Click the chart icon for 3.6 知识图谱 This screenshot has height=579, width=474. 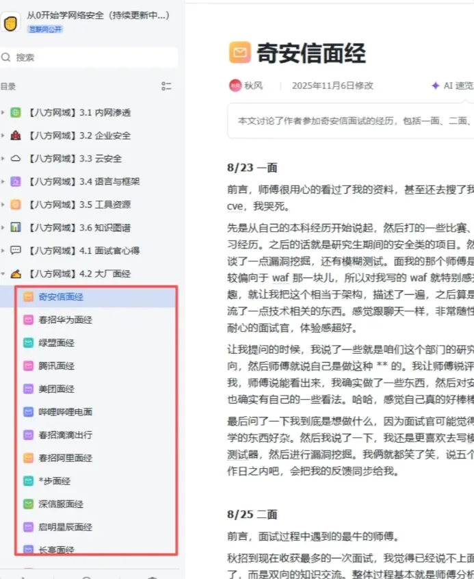[16, 227]
